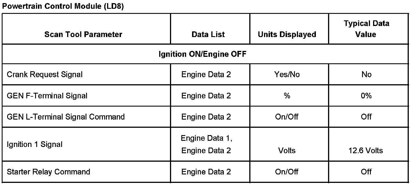Click the % units cell
417x186 pixels.
tap(287, 96)
